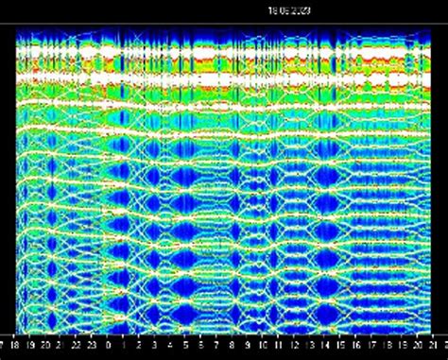Select hour 5 on the timeline

click(x=185, y=346)
